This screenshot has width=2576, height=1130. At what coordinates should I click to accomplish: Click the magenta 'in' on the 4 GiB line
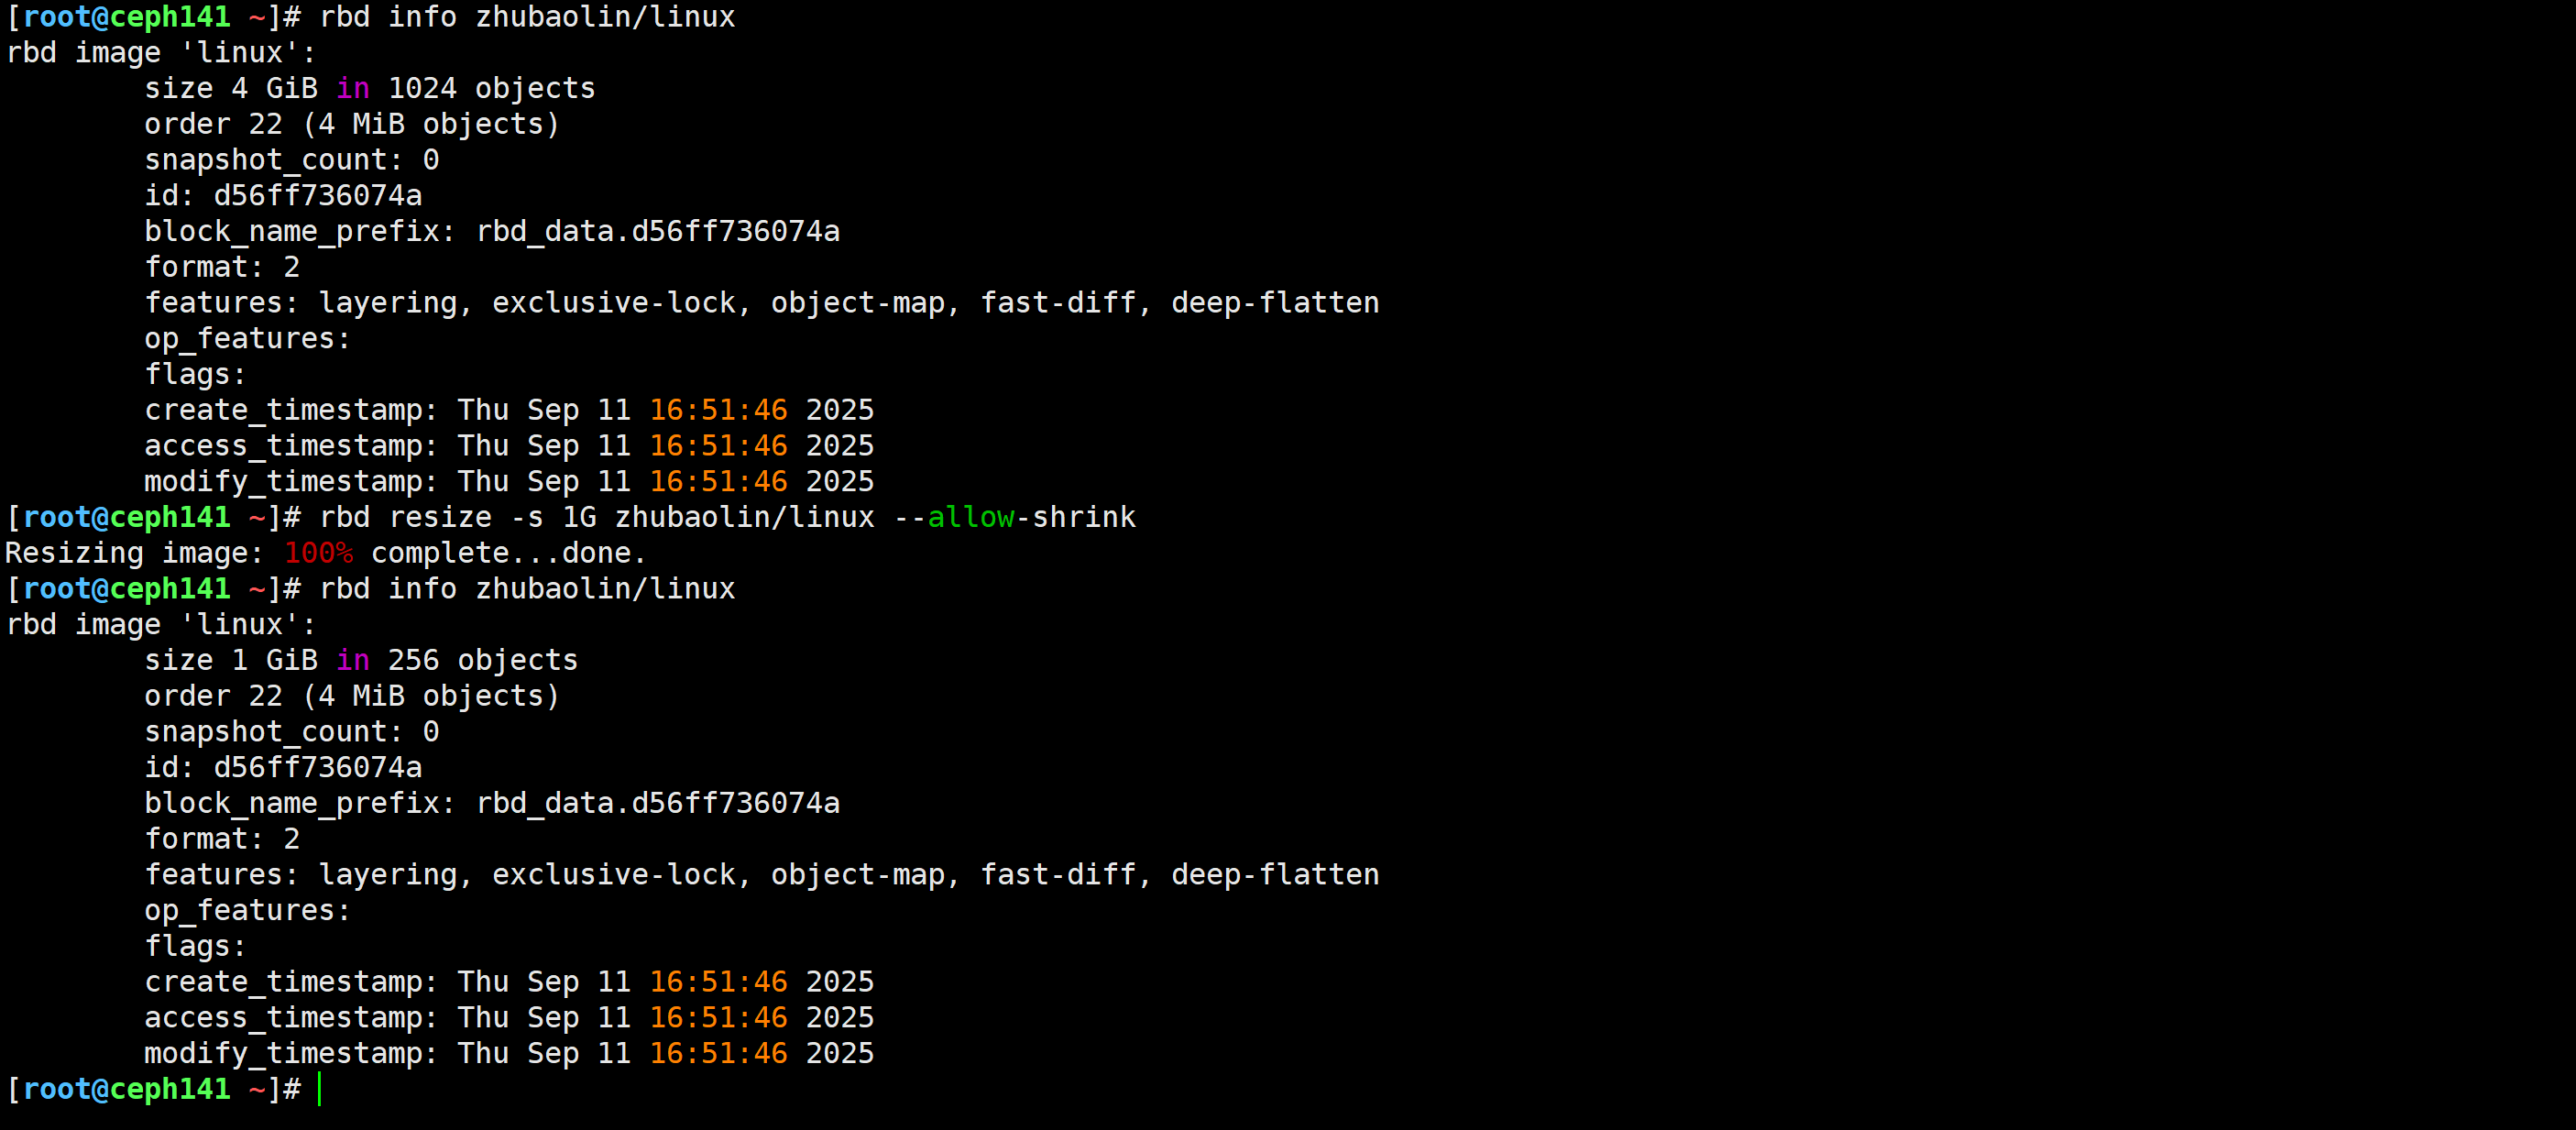coord(352,88)
